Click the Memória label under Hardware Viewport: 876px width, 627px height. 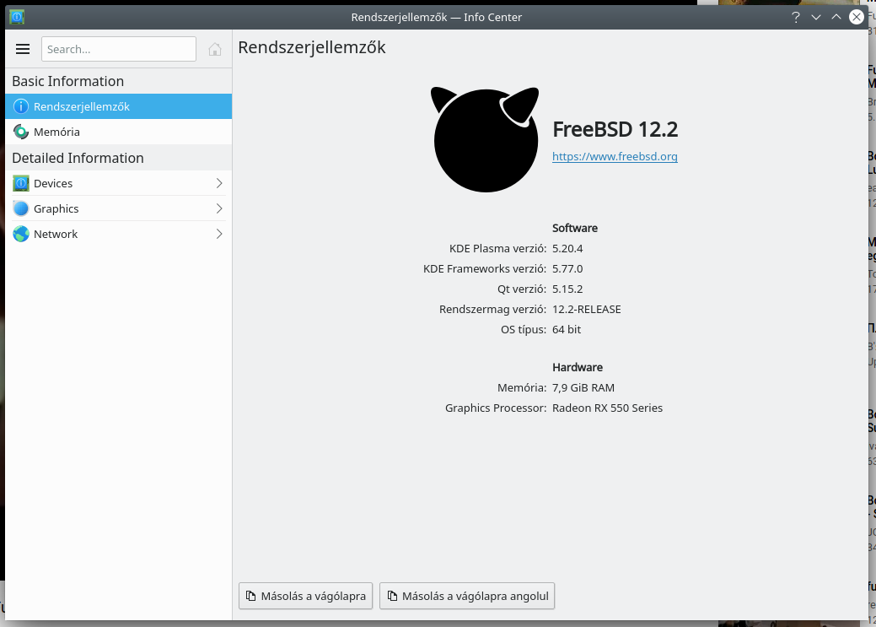pos(522,387)
